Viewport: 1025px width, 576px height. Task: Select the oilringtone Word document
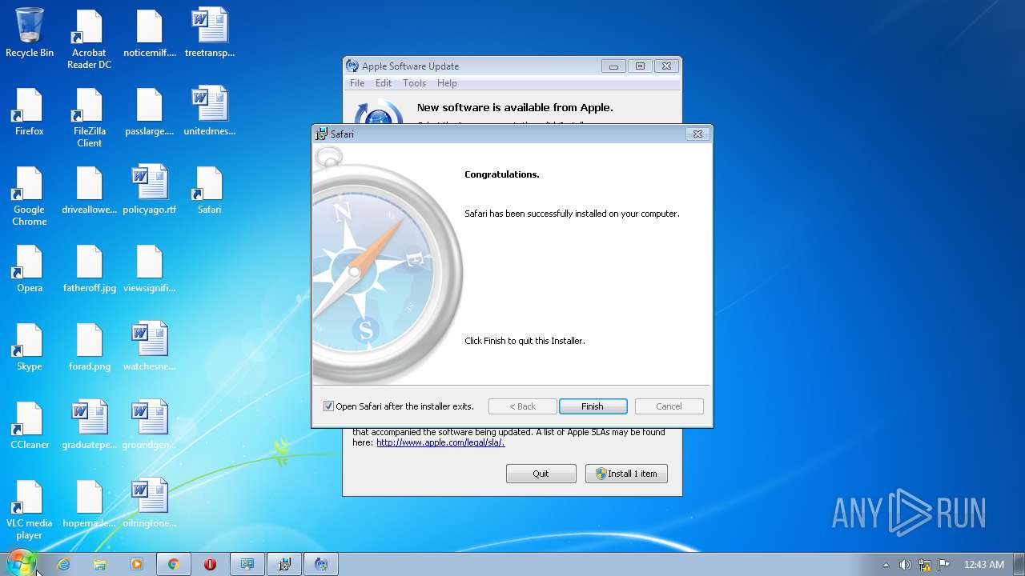click(149, 503)
